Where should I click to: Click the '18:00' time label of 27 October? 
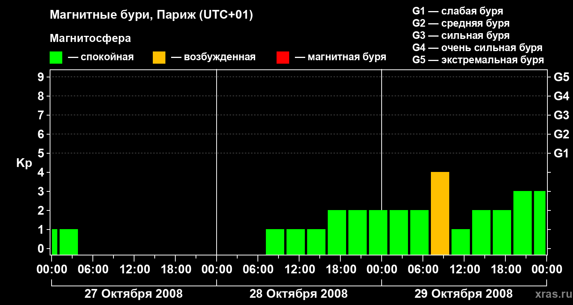point(175,269)
